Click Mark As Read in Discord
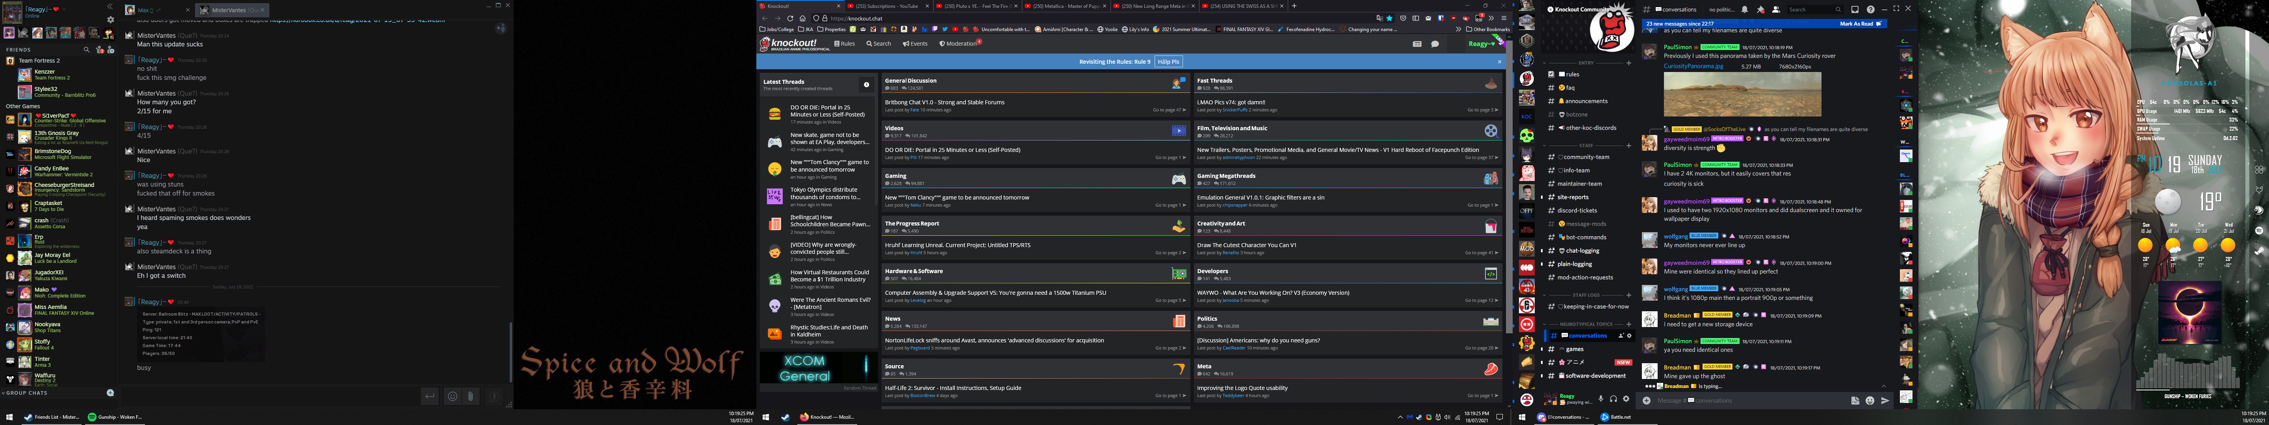 1862,24
